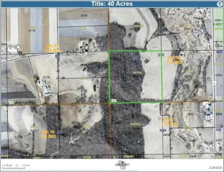Image resolution: width=224 pixels, height=172 pixels.
Task: Click the "Title: 40 Acres" header text
Action: click(112, 4)
